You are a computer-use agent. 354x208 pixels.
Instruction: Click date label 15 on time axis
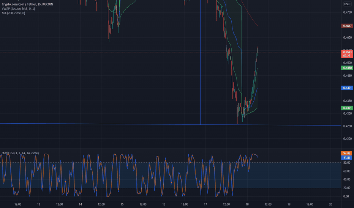tap(122, 204)
